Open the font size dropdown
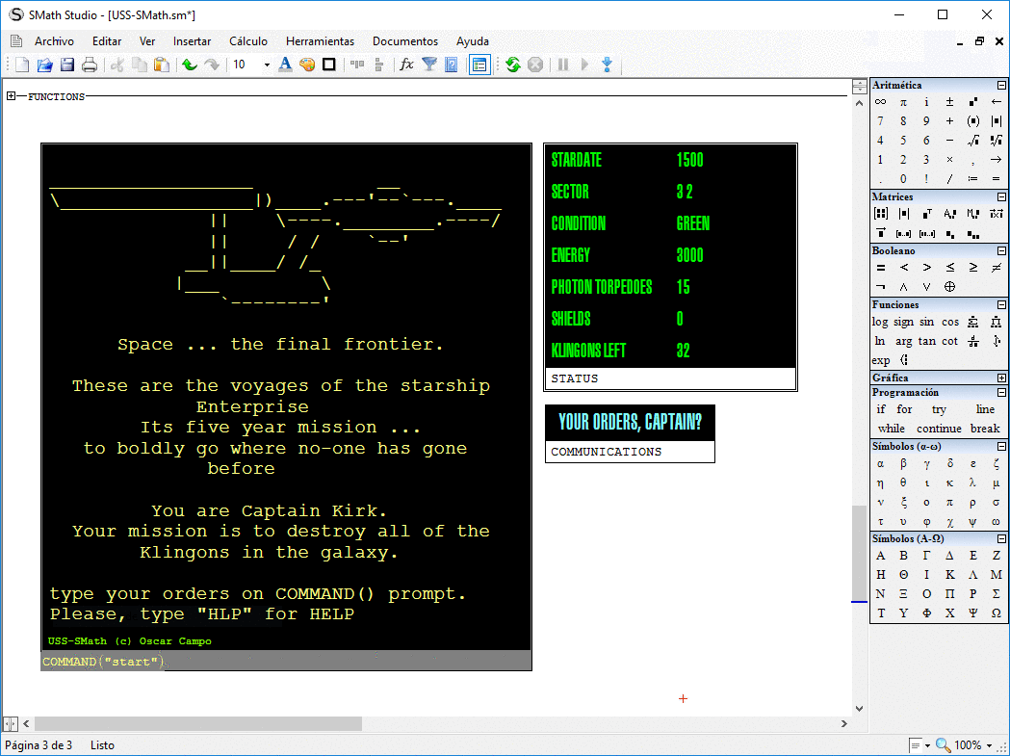This screenshot has width=1010, height=756. coord(267,65)
